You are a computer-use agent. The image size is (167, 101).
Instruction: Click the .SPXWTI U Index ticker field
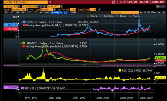26,2
